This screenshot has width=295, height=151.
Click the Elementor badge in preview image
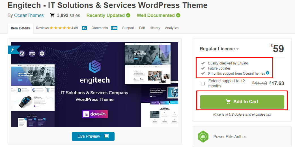click(x=95, y=114)
